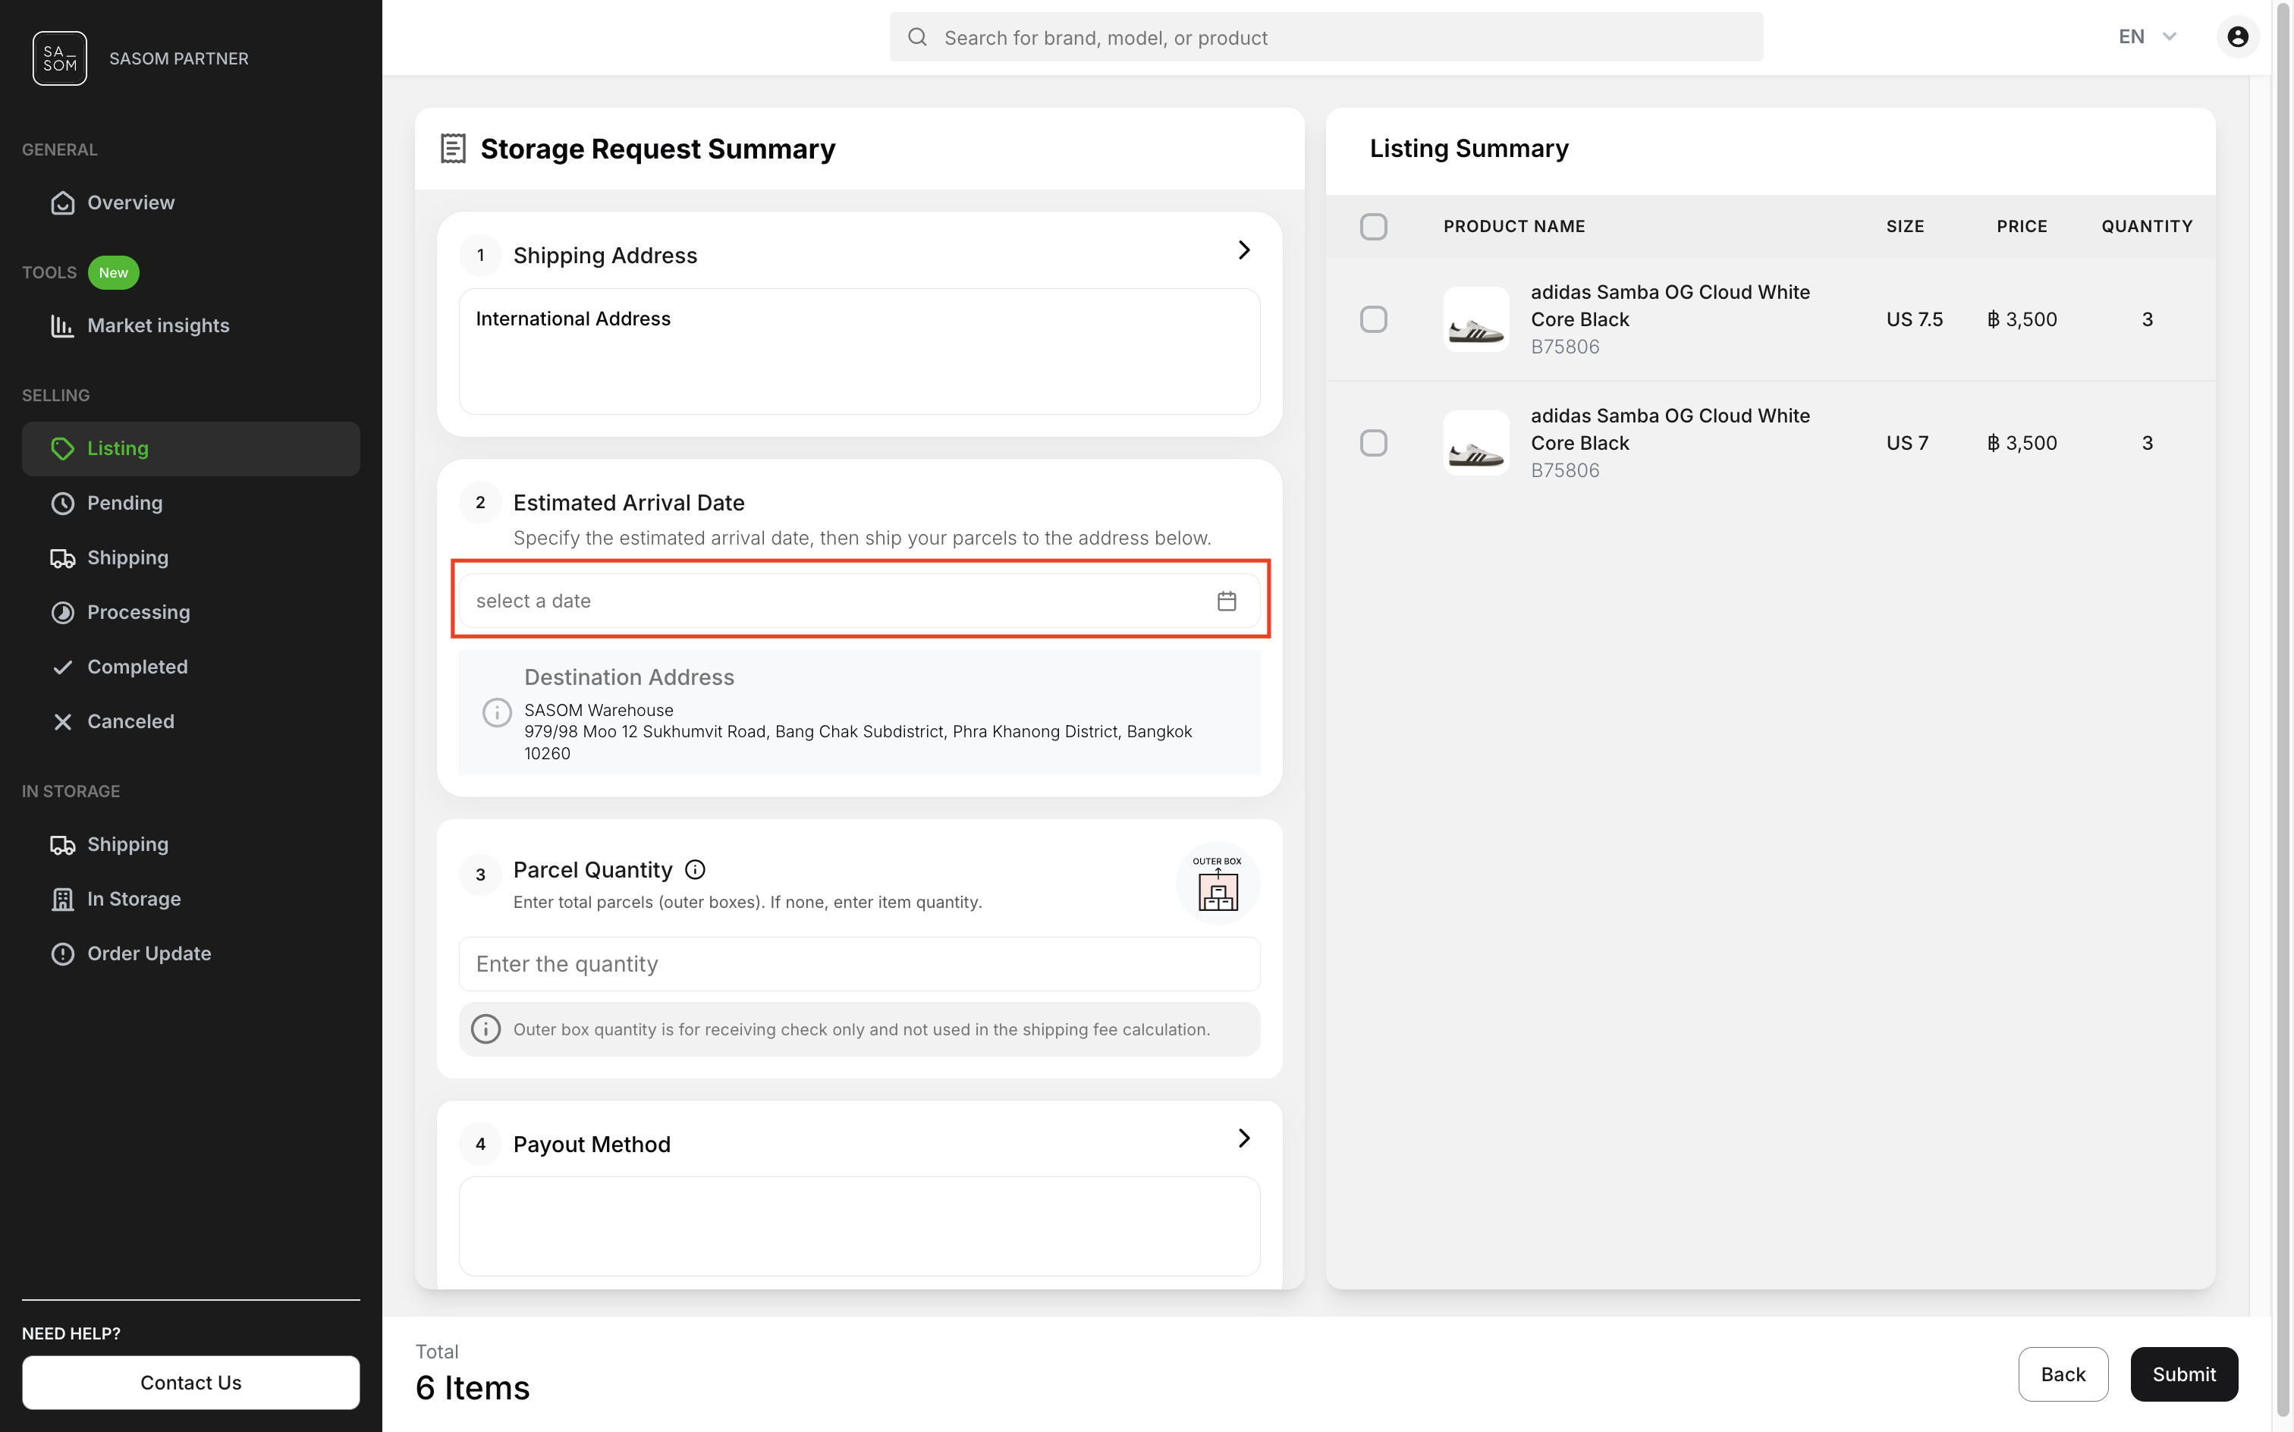Open the account profile icon
This screenshot has height=1432, width=2294.
coord(2236,36)
